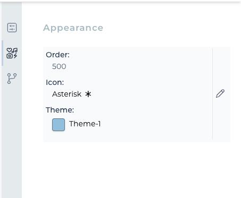Click the vertical divider left of the pencil
Viewport: 241px width, 198px height.
coord(212,94)
